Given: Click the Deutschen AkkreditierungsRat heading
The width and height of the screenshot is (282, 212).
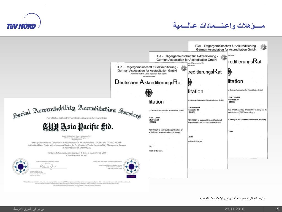Looking at the screenshot, I should click(148, 82).
